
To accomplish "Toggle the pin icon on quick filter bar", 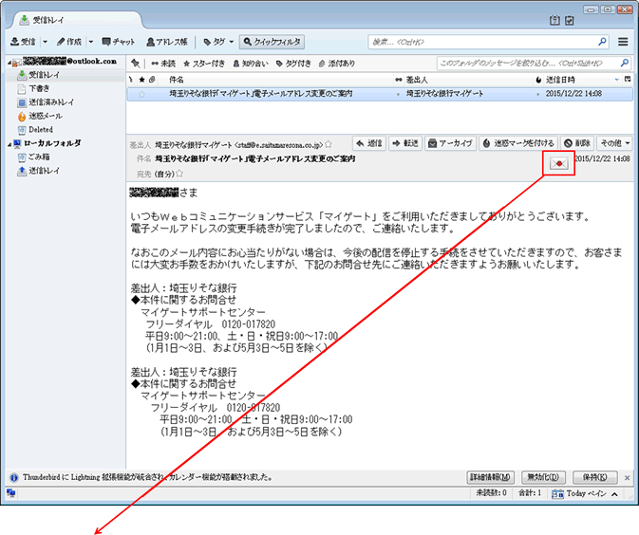I will click(136, 64).
